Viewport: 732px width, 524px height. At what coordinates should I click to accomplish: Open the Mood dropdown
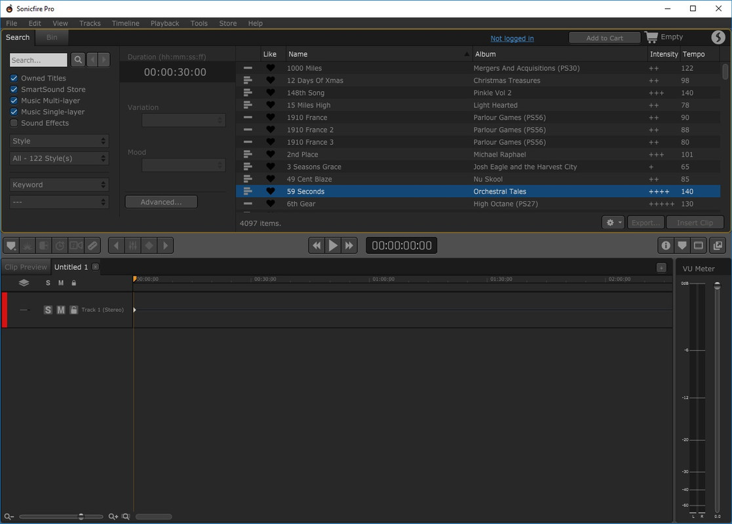183,165
